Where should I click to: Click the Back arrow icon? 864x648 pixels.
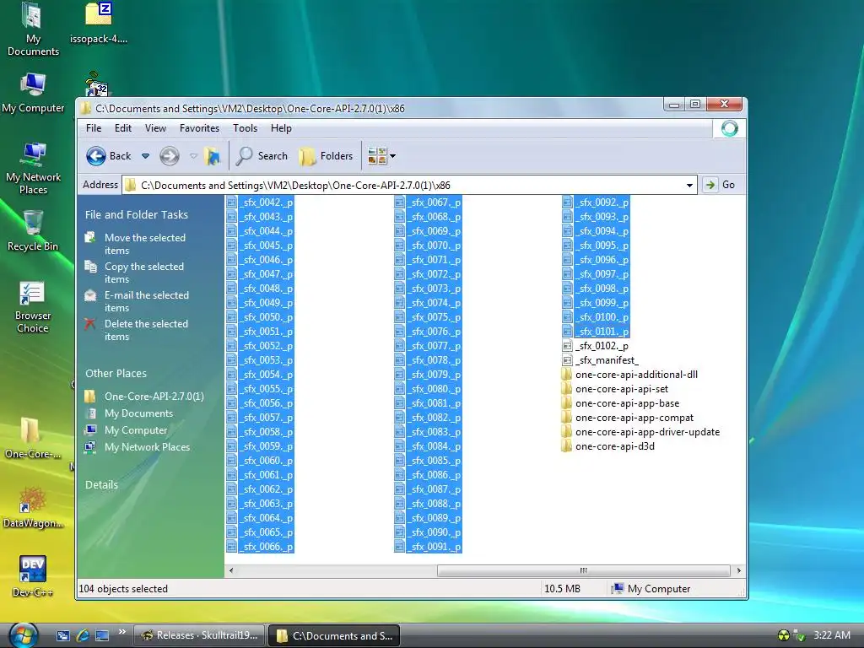(x=96, y=156)
